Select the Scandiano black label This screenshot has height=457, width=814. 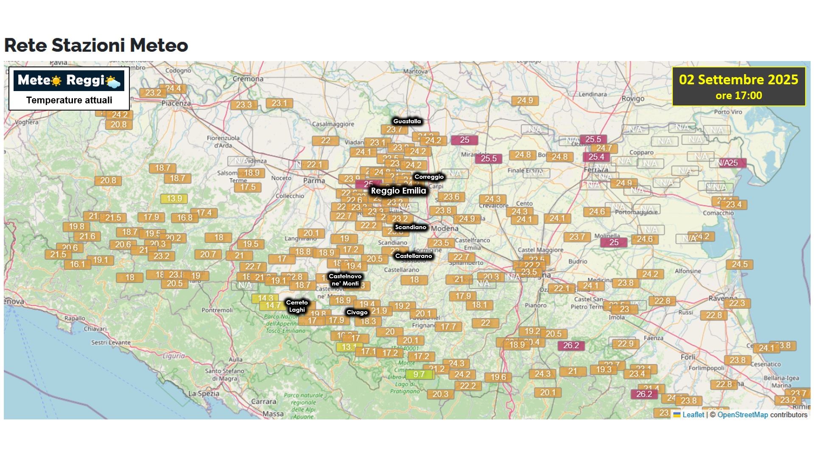pyautogui.click(x=410, y=227)
